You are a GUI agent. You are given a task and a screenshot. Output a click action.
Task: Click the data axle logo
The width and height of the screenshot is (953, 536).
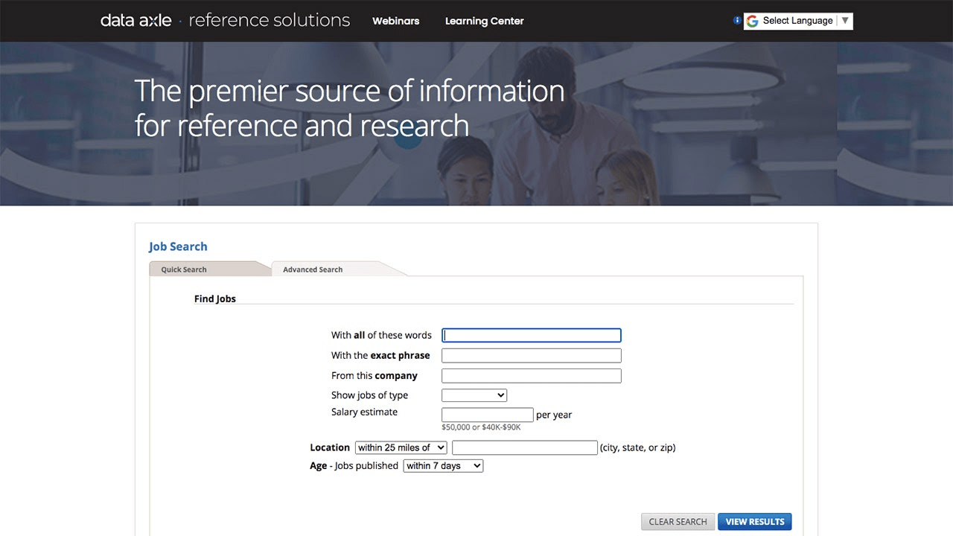(136, 21)
